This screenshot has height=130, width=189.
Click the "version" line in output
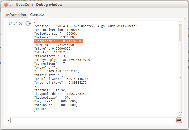click(x=86, y=26)
